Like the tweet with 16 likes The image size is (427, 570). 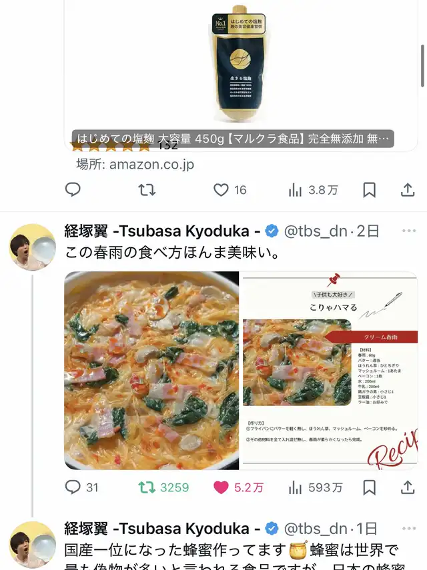pos(230,190)
